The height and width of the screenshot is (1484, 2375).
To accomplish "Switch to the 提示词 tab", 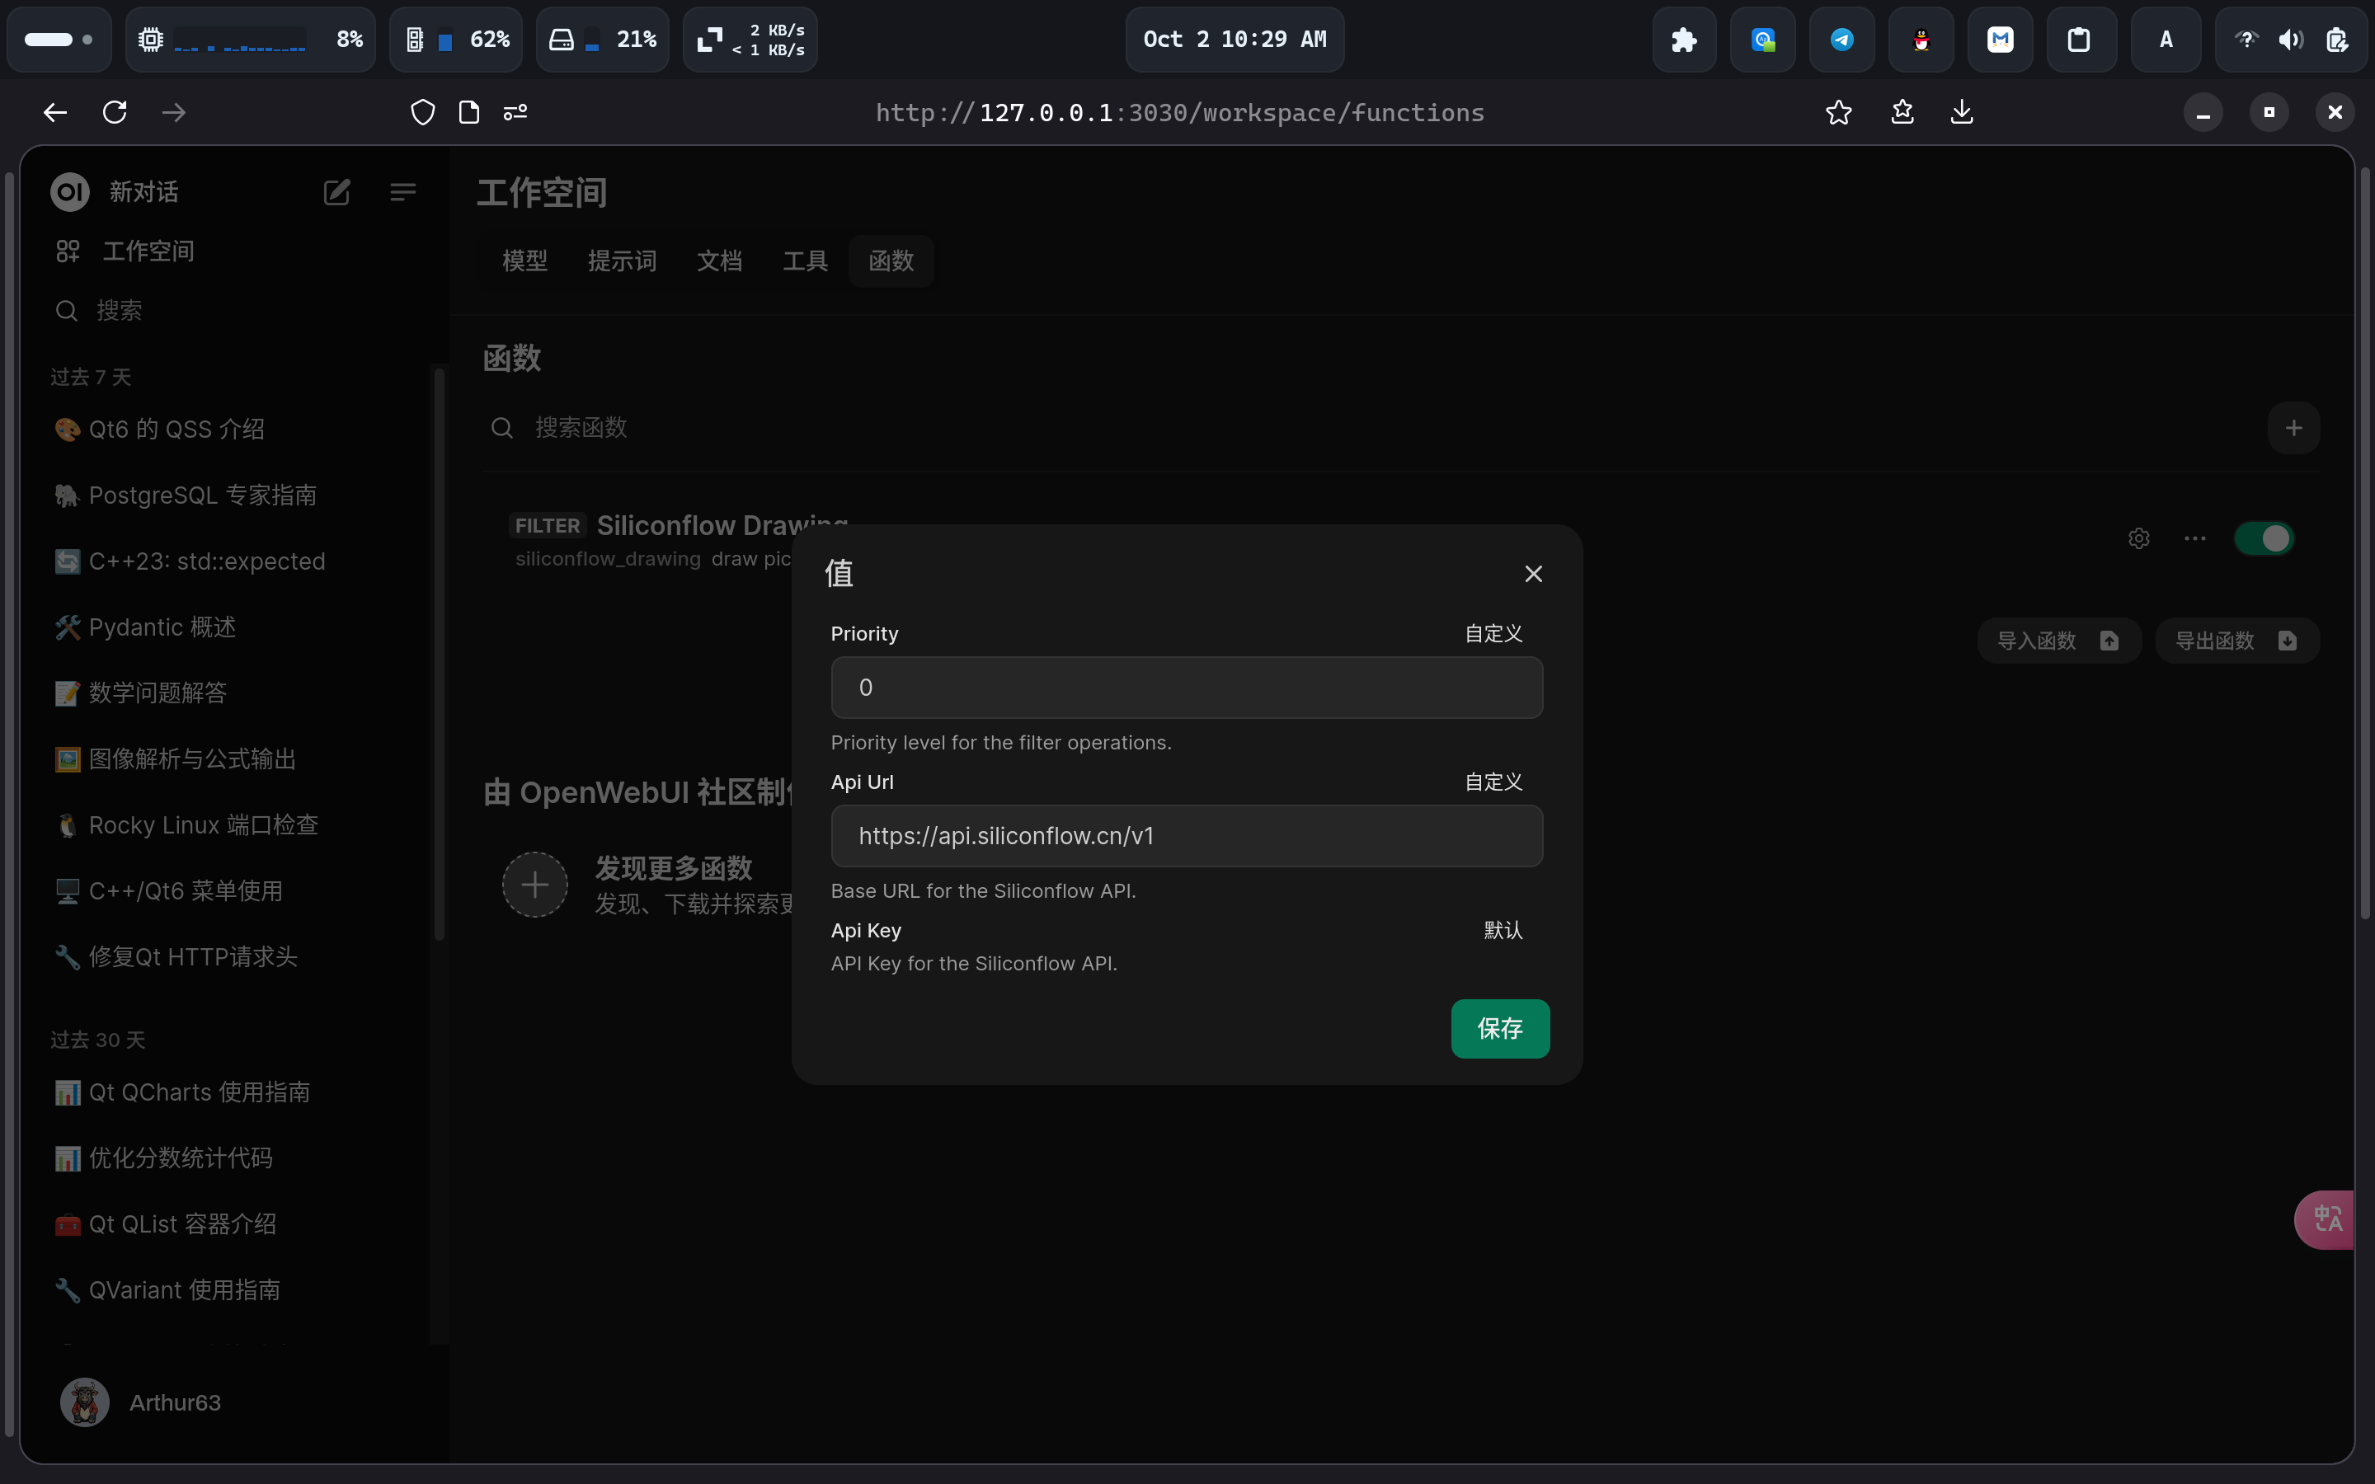I will coord(623,261).
